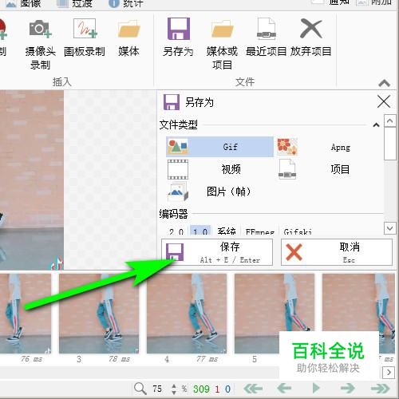Viewport: 399px width, 399px height.
Task: Click the side panel scroll-down arrow
Action: pyautogui.click(x=390, y=228)
